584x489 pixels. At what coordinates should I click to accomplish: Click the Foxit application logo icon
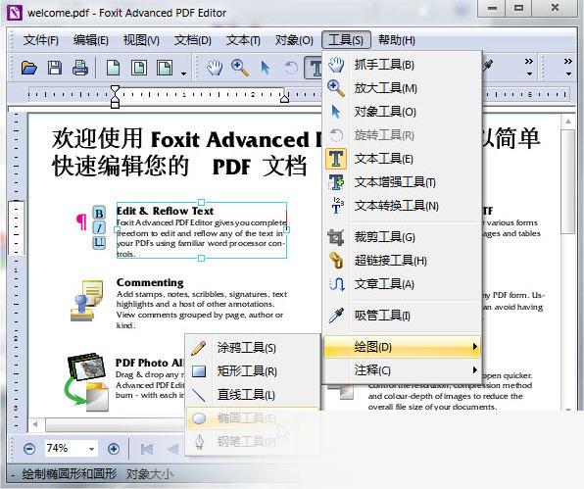coord(15,13)
